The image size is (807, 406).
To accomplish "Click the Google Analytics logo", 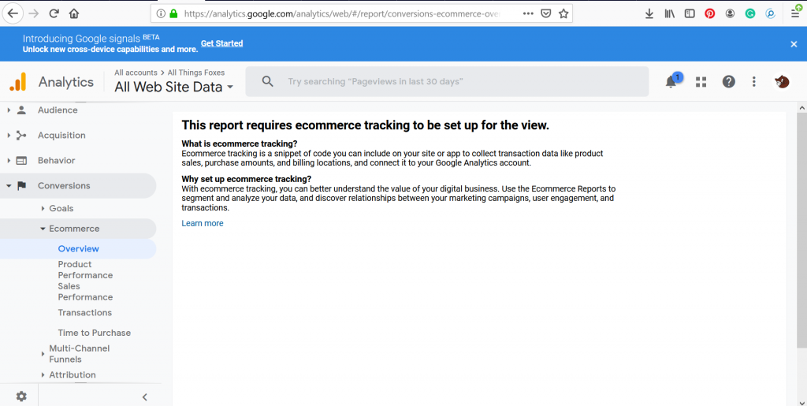I will click(17, 82).
